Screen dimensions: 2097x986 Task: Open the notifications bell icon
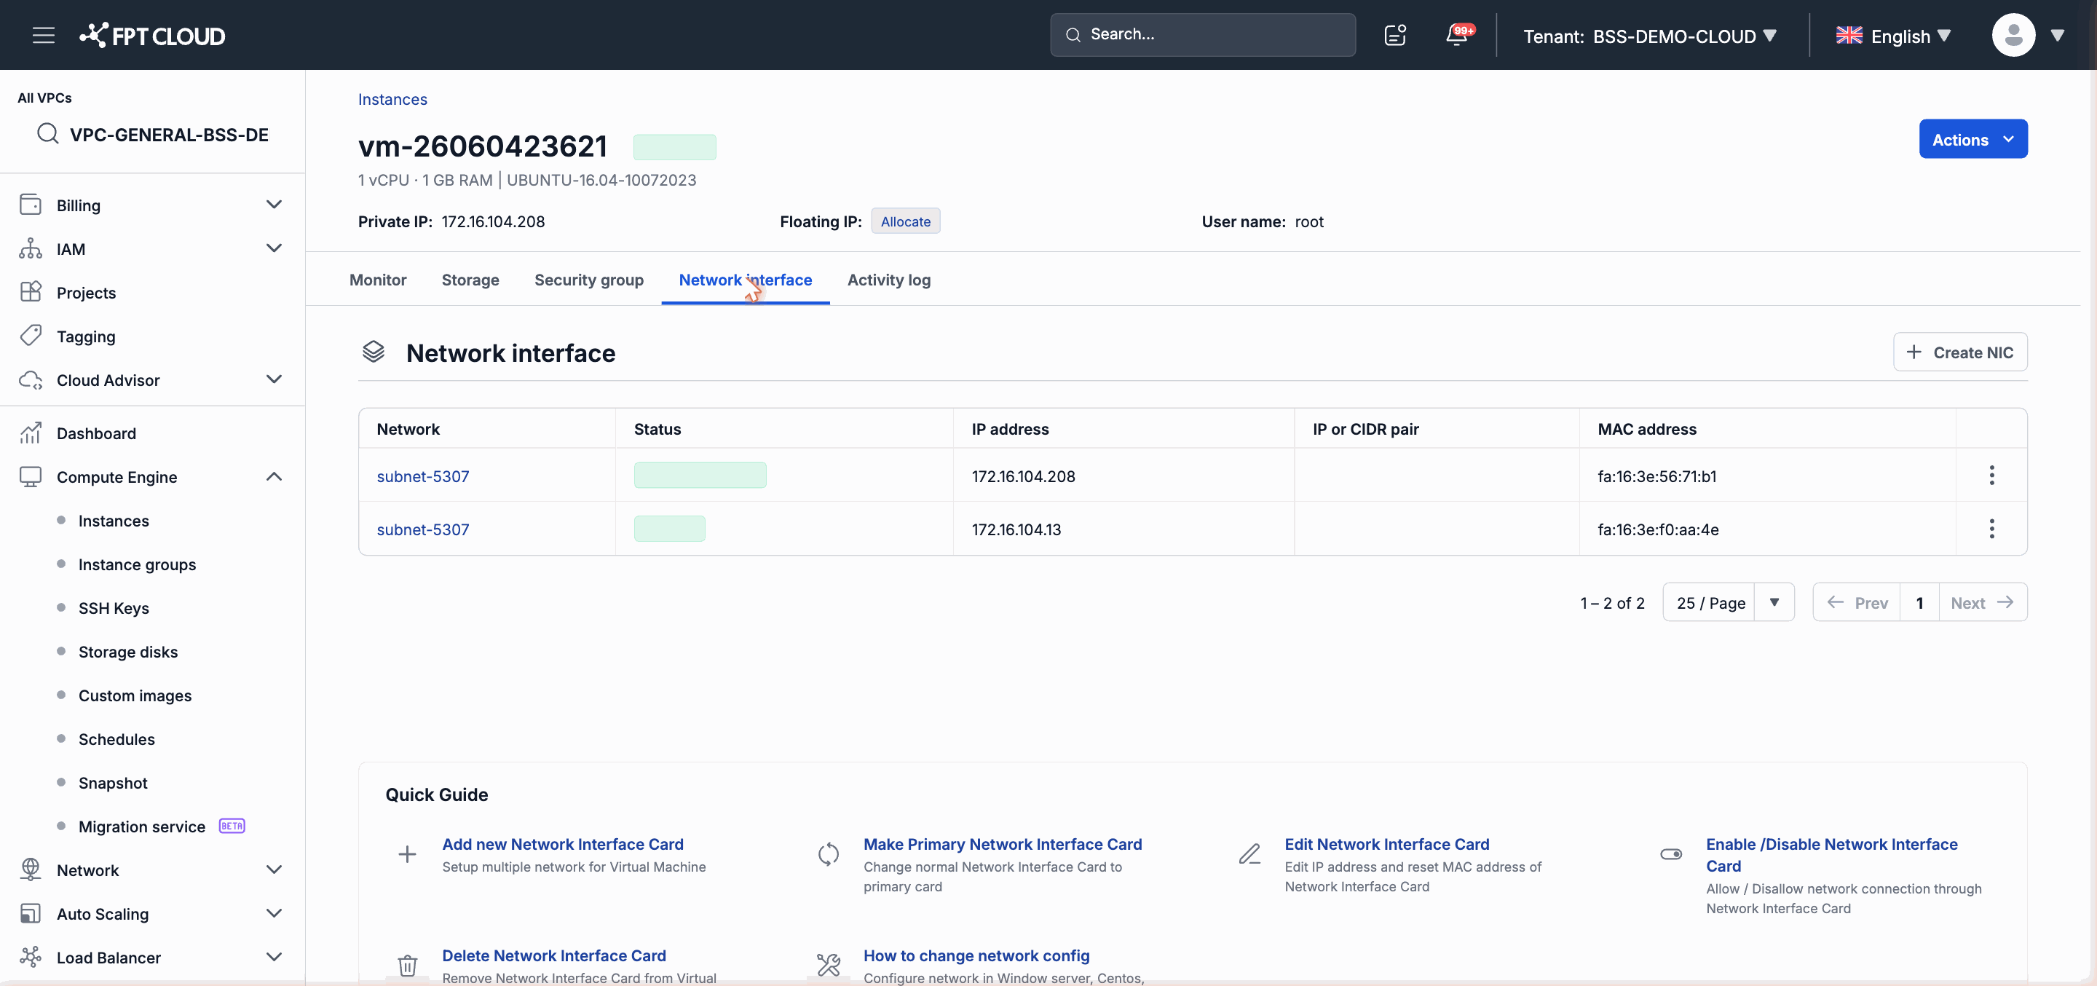(1456, 35)
